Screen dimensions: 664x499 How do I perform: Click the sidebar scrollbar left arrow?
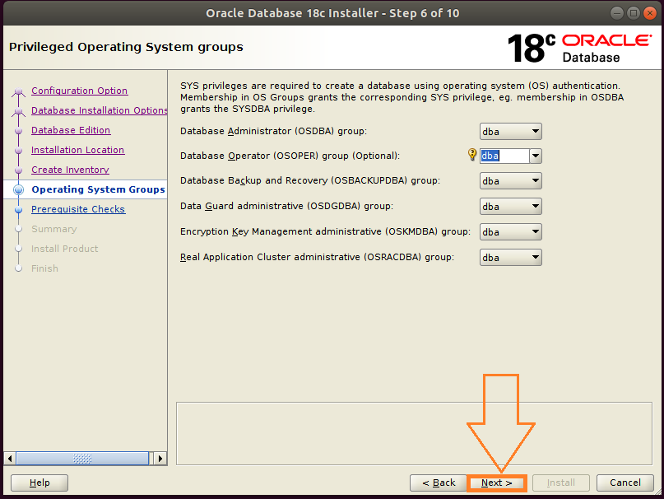(x=10, y=459)
